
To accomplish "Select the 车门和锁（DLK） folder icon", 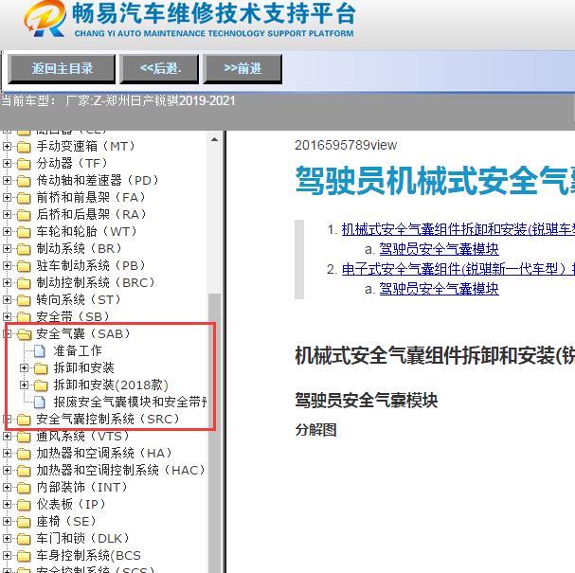I will pos(24,539).
